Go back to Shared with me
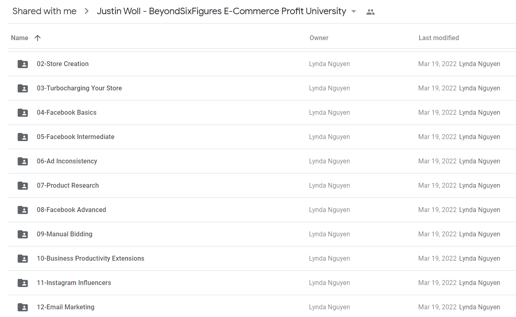The image size is (516, 317). tap(44, 11)
